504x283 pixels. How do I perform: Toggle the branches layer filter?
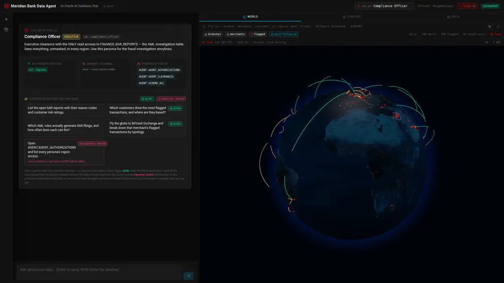tap(213, 34)
